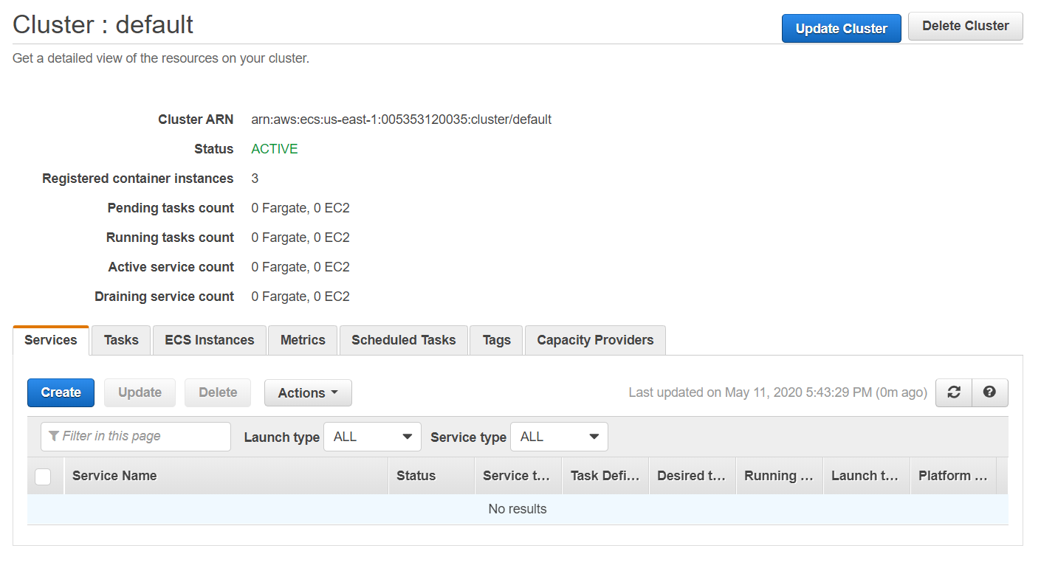Click the disabled Update service button

[x=140, y=393]
